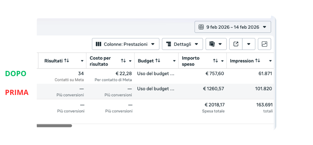Open the charts view icon
Screen dimensions: 313x145
click(264, 44)
